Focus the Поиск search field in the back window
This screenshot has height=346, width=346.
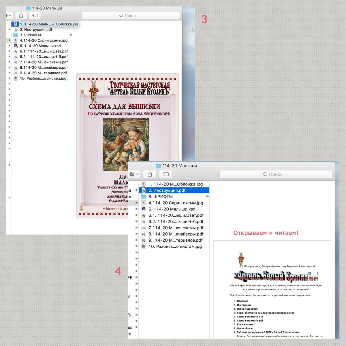(x=131, y=16)
